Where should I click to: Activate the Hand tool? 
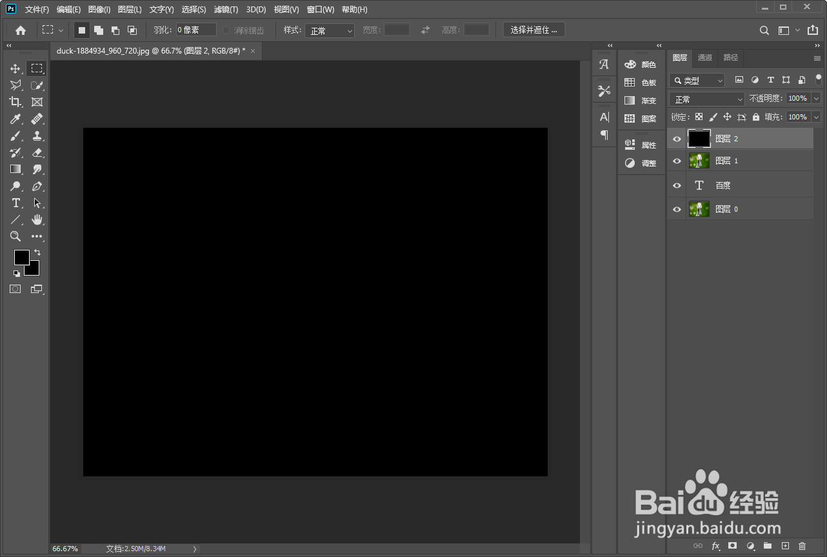37,219
